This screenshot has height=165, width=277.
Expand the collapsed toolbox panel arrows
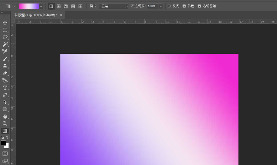[2, 13]
